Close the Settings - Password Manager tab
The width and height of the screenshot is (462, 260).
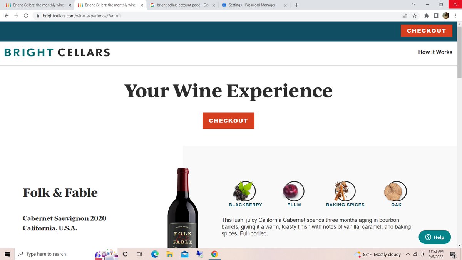tap(285, 5)
